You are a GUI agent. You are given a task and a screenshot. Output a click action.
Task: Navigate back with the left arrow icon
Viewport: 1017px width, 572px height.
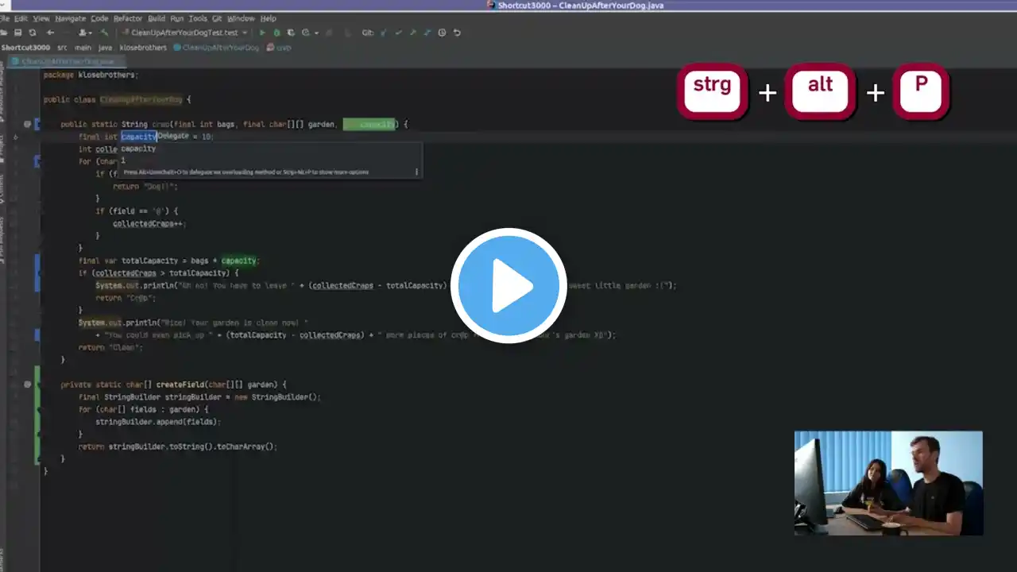pyautogui.click(x=50, y=33)
